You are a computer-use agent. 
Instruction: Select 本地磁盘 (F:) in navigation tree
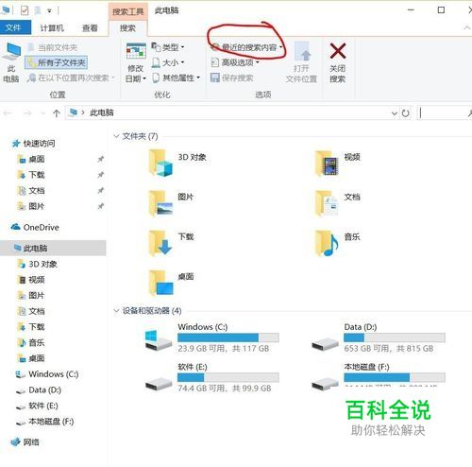coord(44,422)
